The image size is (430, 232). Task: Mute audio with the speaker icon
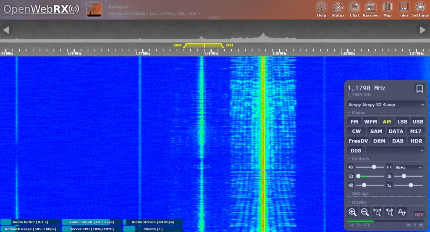tap(351, 167)
